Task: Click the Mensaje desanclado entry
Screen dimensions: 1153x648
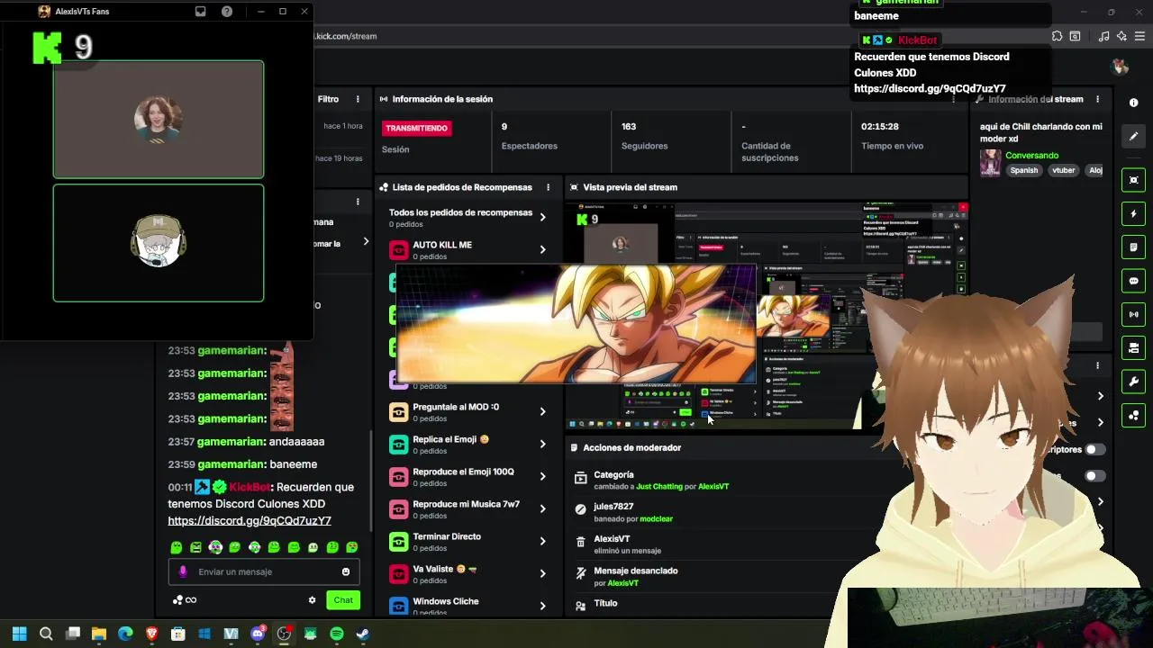Action: coord(635,571)
